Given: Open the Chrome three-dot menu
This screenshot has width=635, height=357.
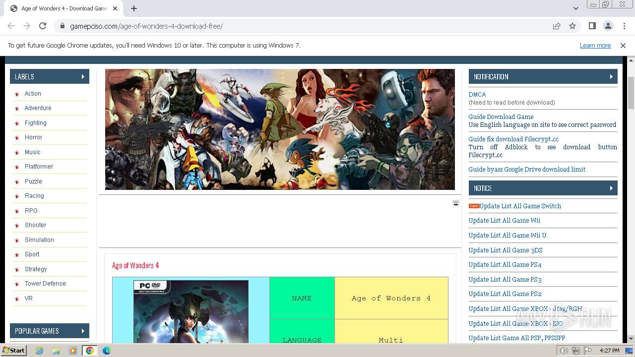Looking at the screenshot, I should coord(623,26).
